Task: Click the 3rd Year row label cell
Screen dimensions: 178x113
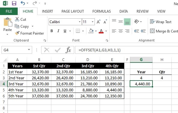Action: [17, 84]
